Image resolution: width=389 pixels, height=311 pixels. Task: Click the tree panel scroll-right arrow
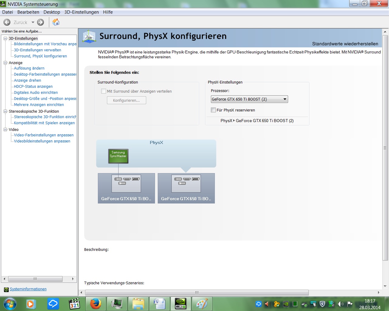click(x=73, y=279)
